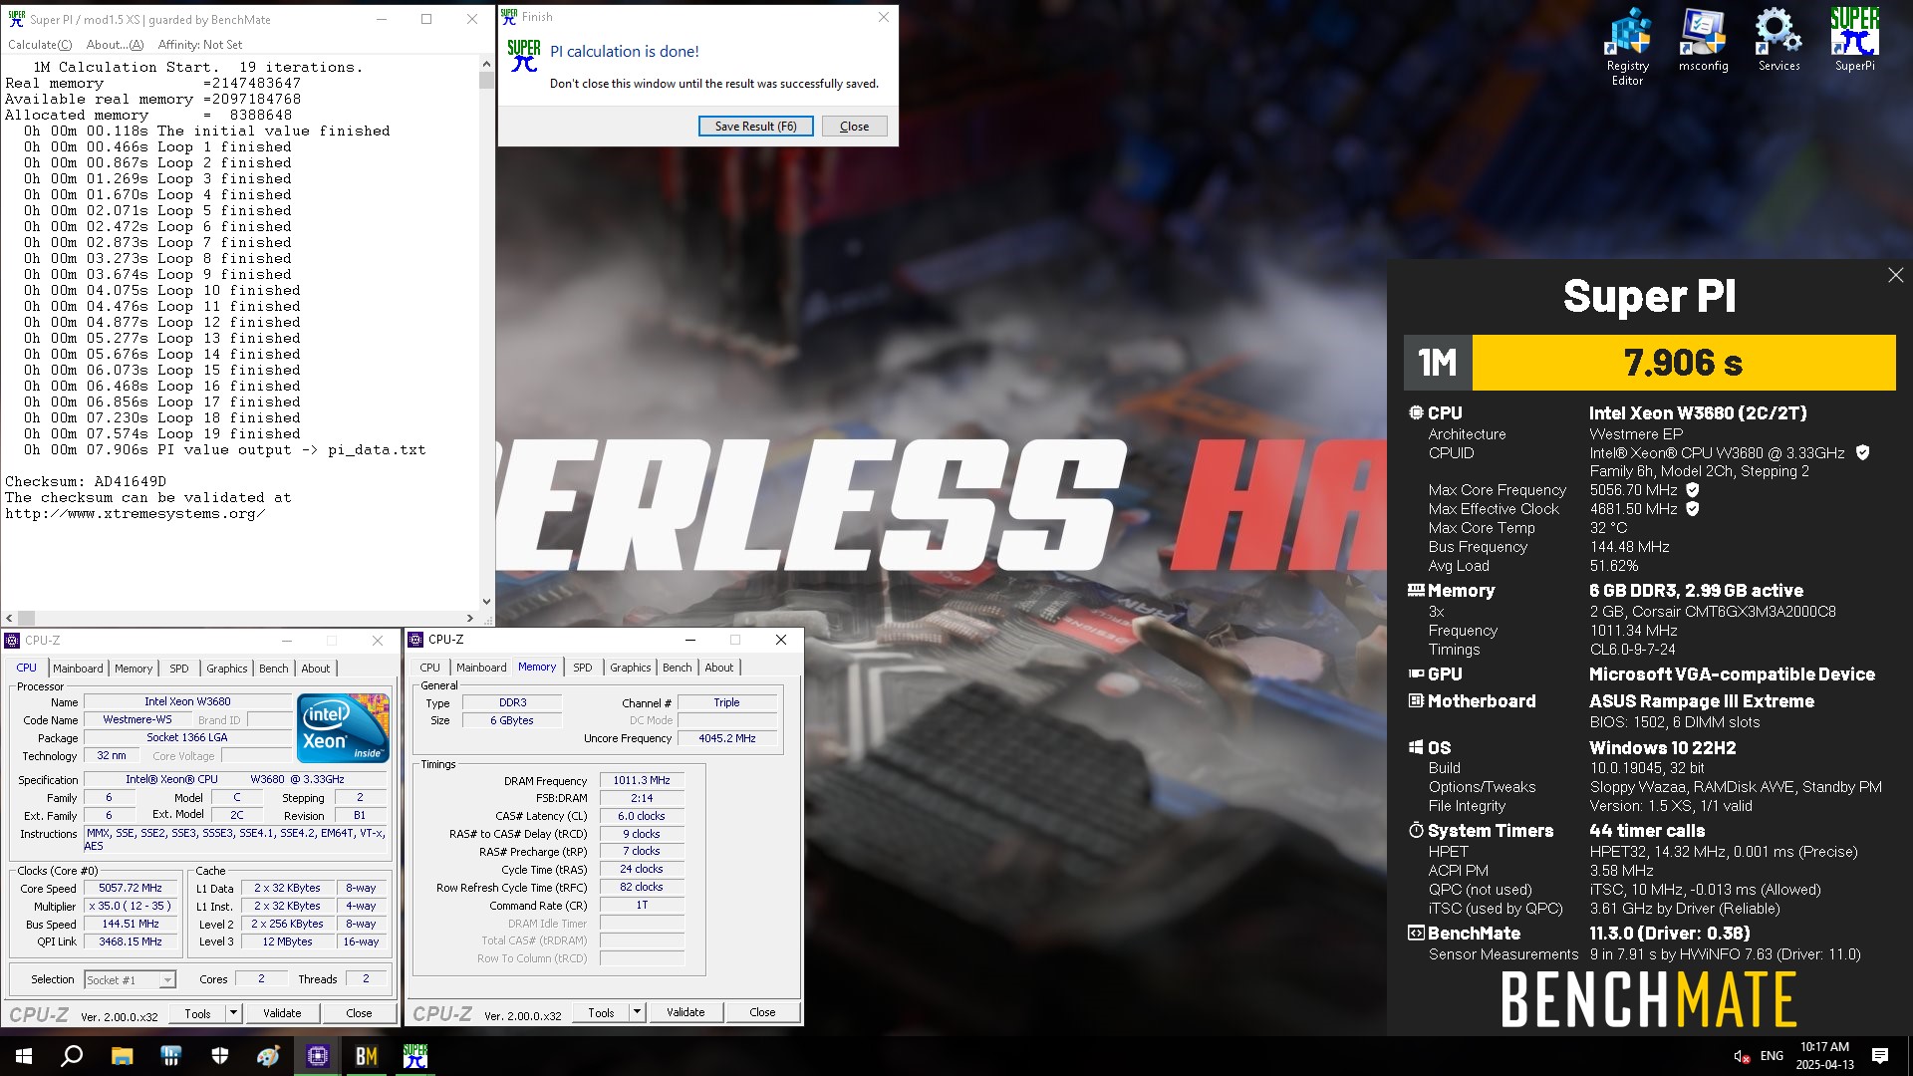Click Super PI vertical scrollbar down arrow

pyautogui.click(x=486, y=602)
